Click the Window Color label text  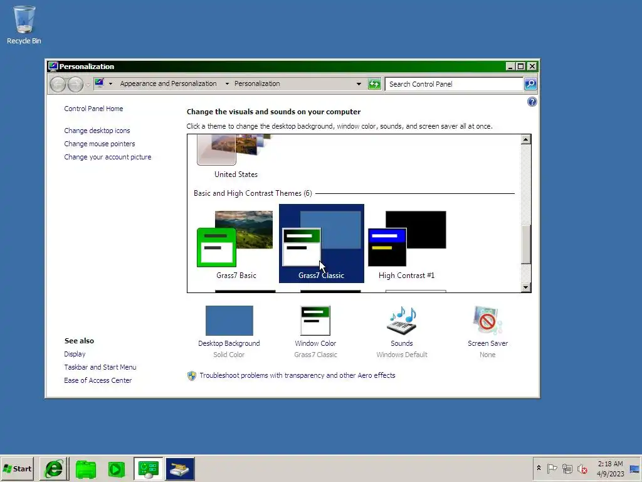coord(315,343)
